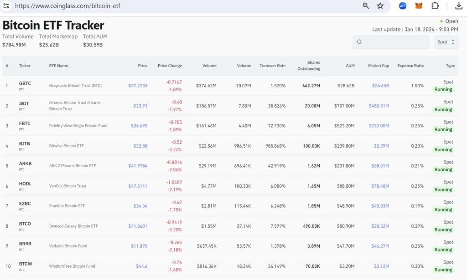Screen dimensions: 467x280
Task: Open the browser downloads icon
Action: tap(459, 5)
